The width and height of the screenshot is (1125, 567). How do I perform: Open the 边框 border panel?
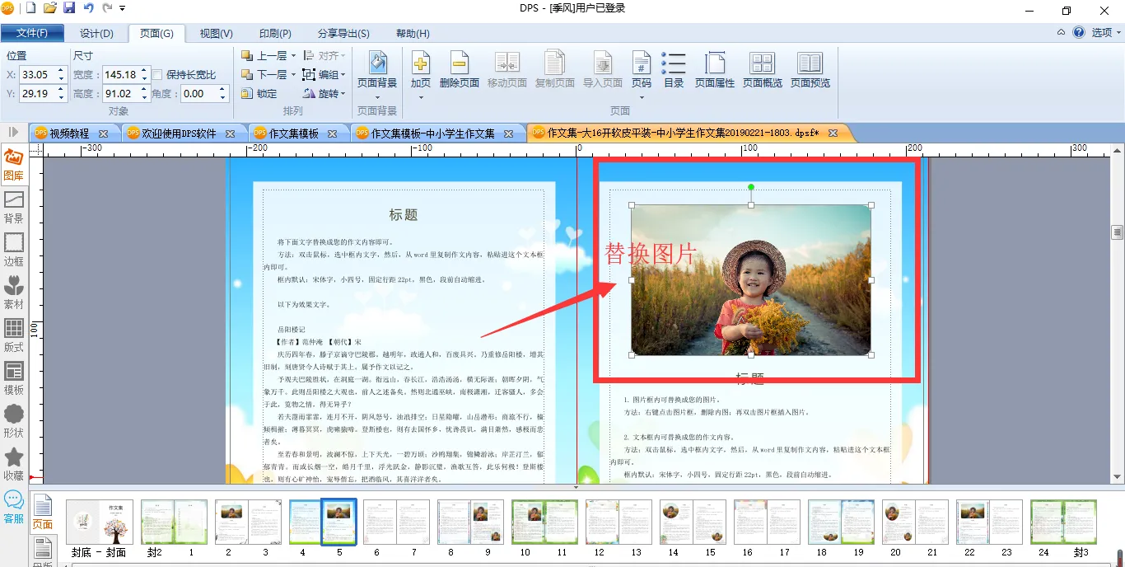coord(13,250)
